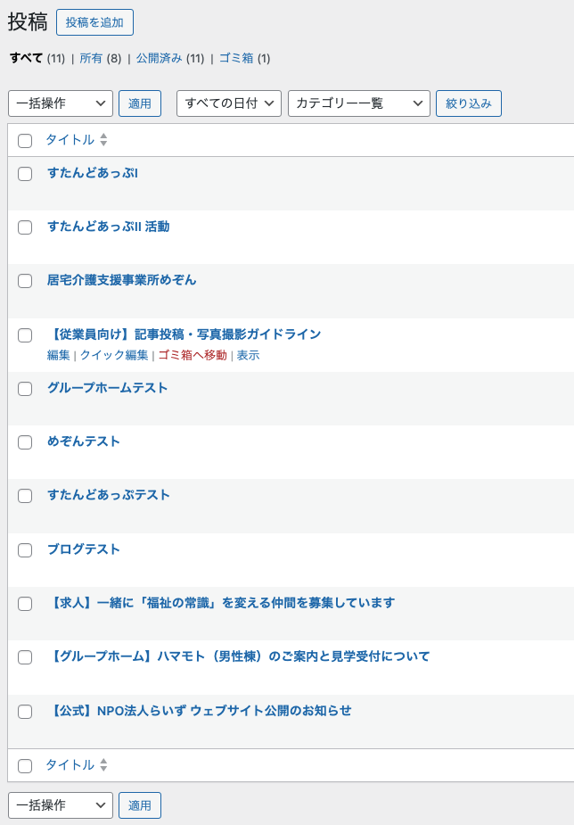Click the sort arrows beside the top タイトル header
This screenshot has height=825, width=574.
click(103, 140)
